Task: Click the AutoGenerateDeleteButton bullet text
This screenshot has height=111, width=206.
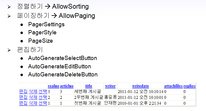Action: tap(63, 75)
